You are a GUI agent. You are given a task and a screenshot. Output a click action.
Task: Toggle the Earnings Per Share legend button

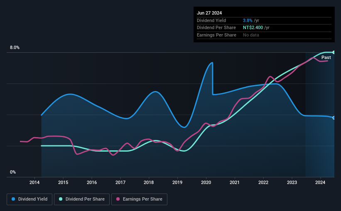(x=139, y=199)
